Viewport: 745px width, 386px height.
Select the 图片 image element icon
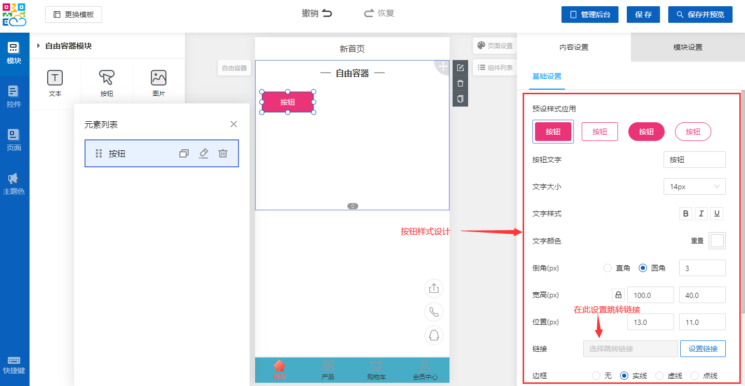(x=159, y=78)
